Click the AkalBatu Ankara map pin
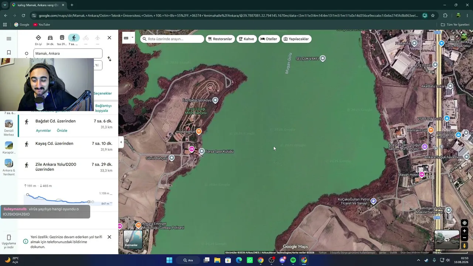 (450, 86)
